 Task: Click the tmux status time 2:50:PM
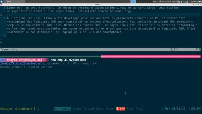tap(195, 109)
